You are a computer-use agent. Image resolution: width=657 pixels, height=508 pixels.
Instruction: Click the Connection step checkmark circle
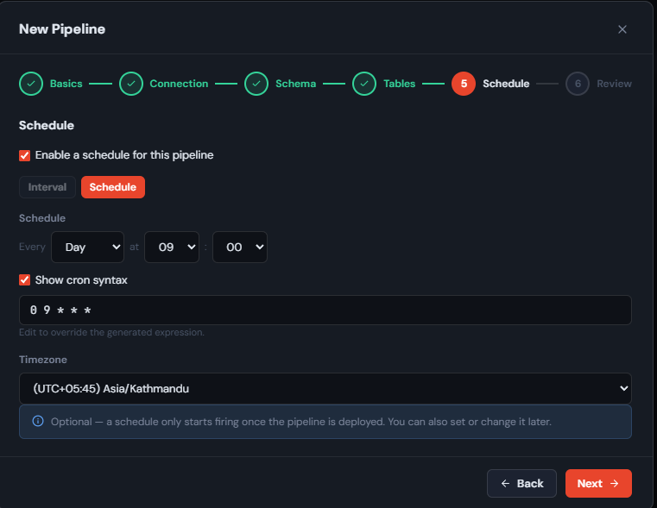click(131, 84)
